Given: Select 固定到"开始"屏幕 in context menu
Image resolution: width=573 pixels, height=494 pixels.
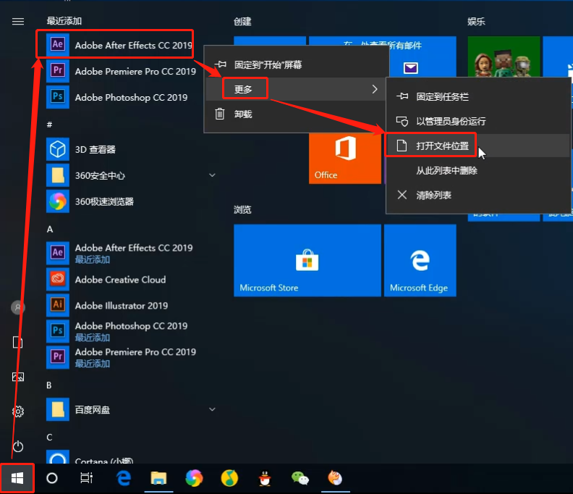Looking at the screenshot, I should pyautogui.click(x=297, y=64).
